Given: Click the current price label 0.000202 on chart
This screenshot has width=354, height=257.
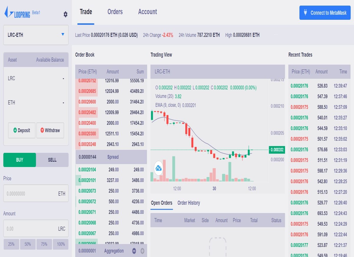Looking at the screenshot, I should click(x=277, y=150).
